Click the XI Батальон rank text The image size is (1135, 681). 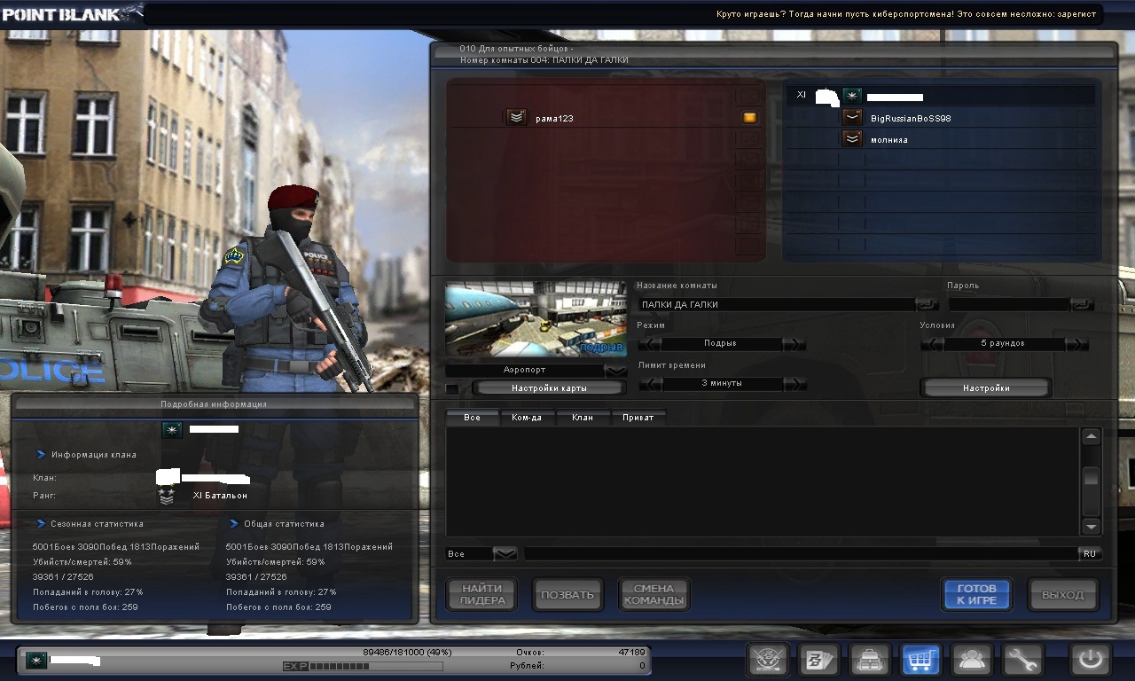(x=220, y=496)
